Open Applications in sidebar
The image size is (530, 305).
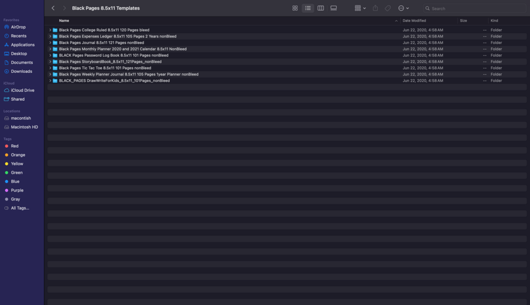coord(22,45)
